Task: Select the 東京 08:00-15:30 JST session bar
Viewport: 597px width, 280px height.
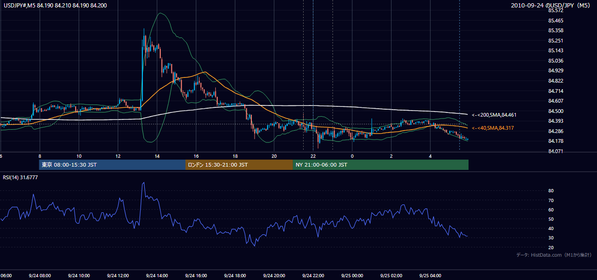Action: [x=112, y=165]
